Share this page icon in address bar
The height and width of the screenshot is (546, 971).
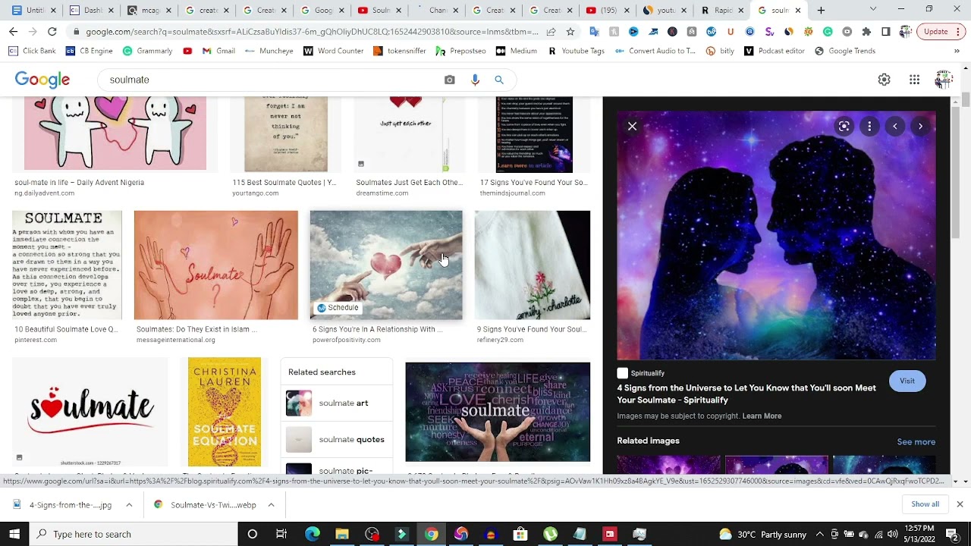(551, 32)
